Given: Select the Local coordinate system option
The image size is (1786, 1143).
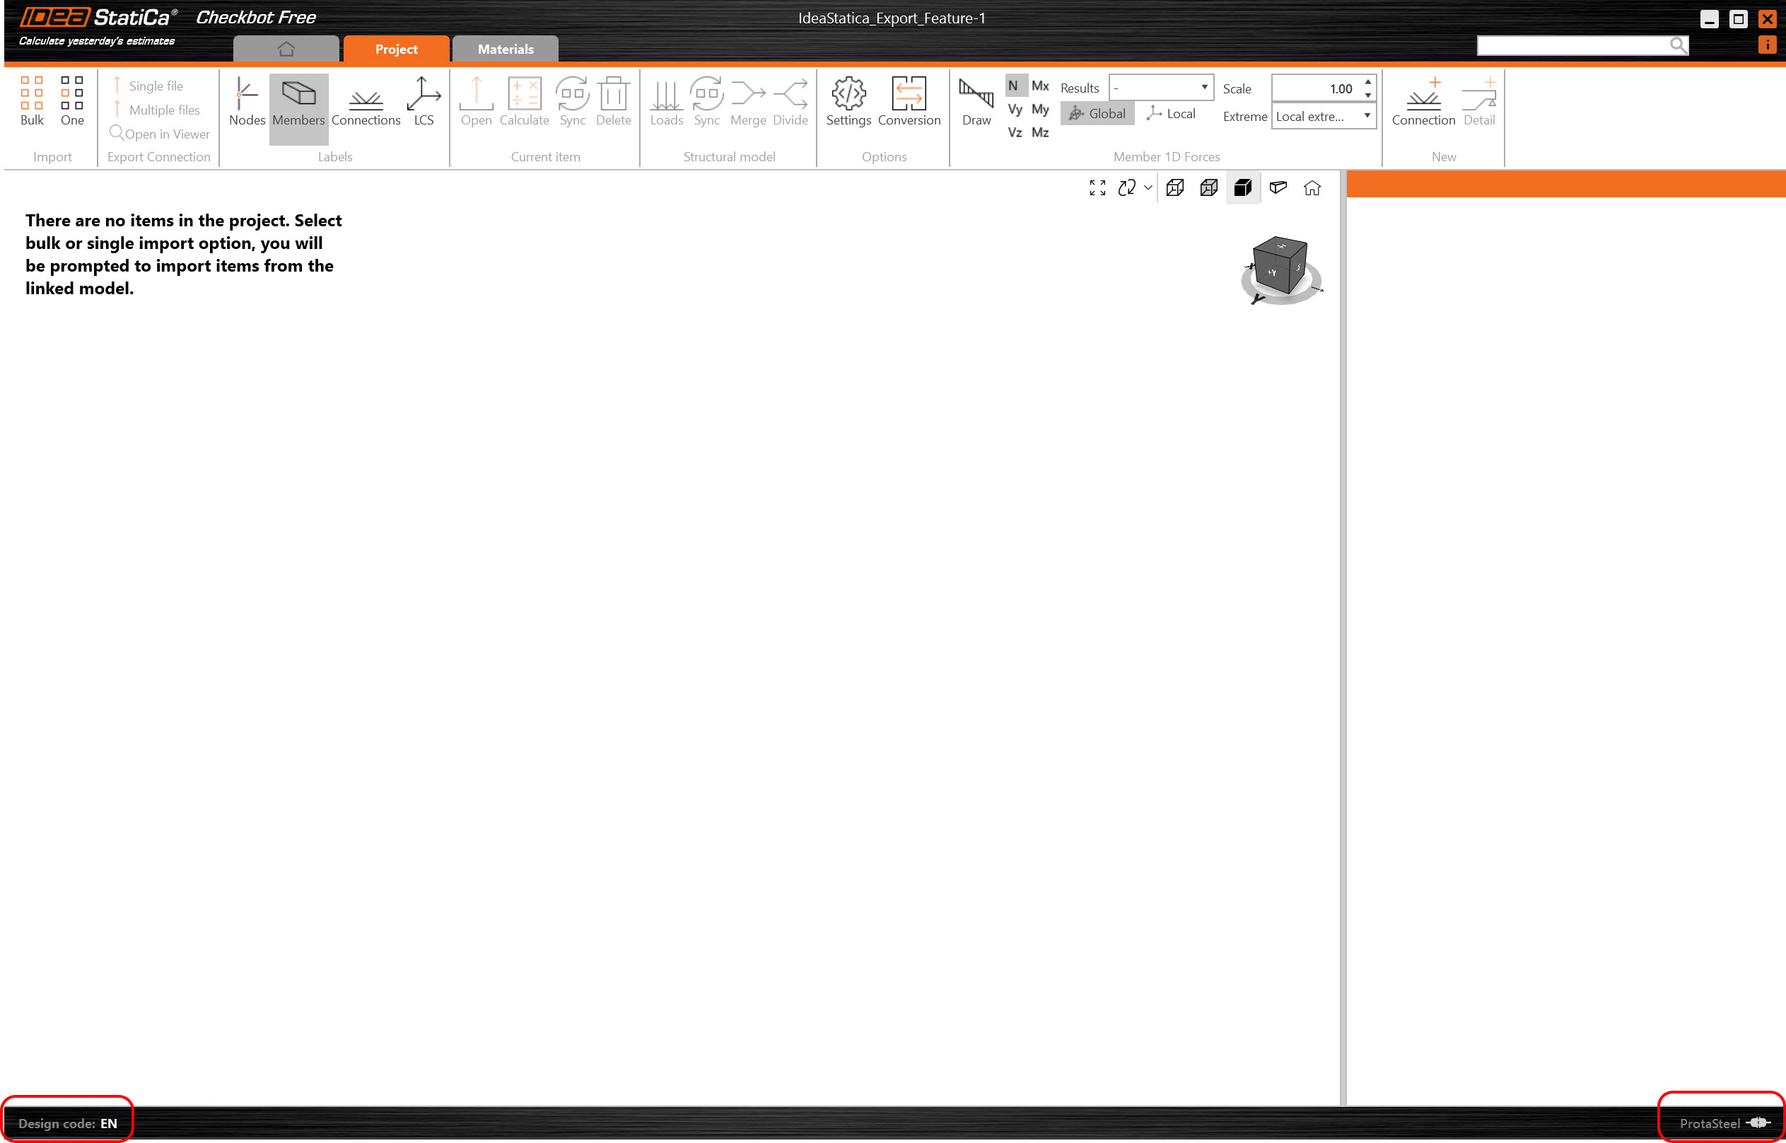Looking at the screenshot, I should (x=1171, y=114).
